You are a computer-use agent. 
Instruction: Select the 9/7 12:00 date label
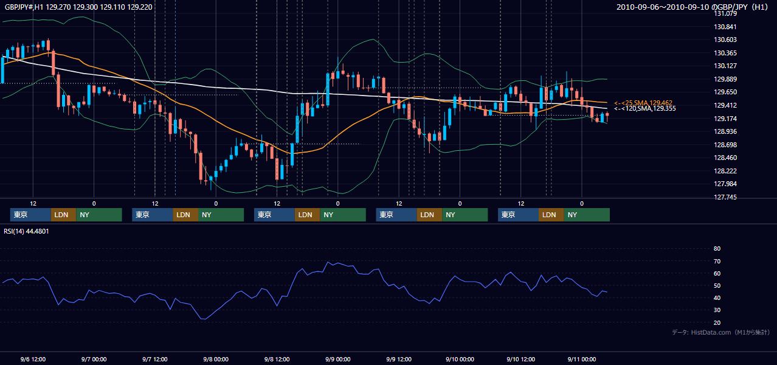tap(154, 359)
